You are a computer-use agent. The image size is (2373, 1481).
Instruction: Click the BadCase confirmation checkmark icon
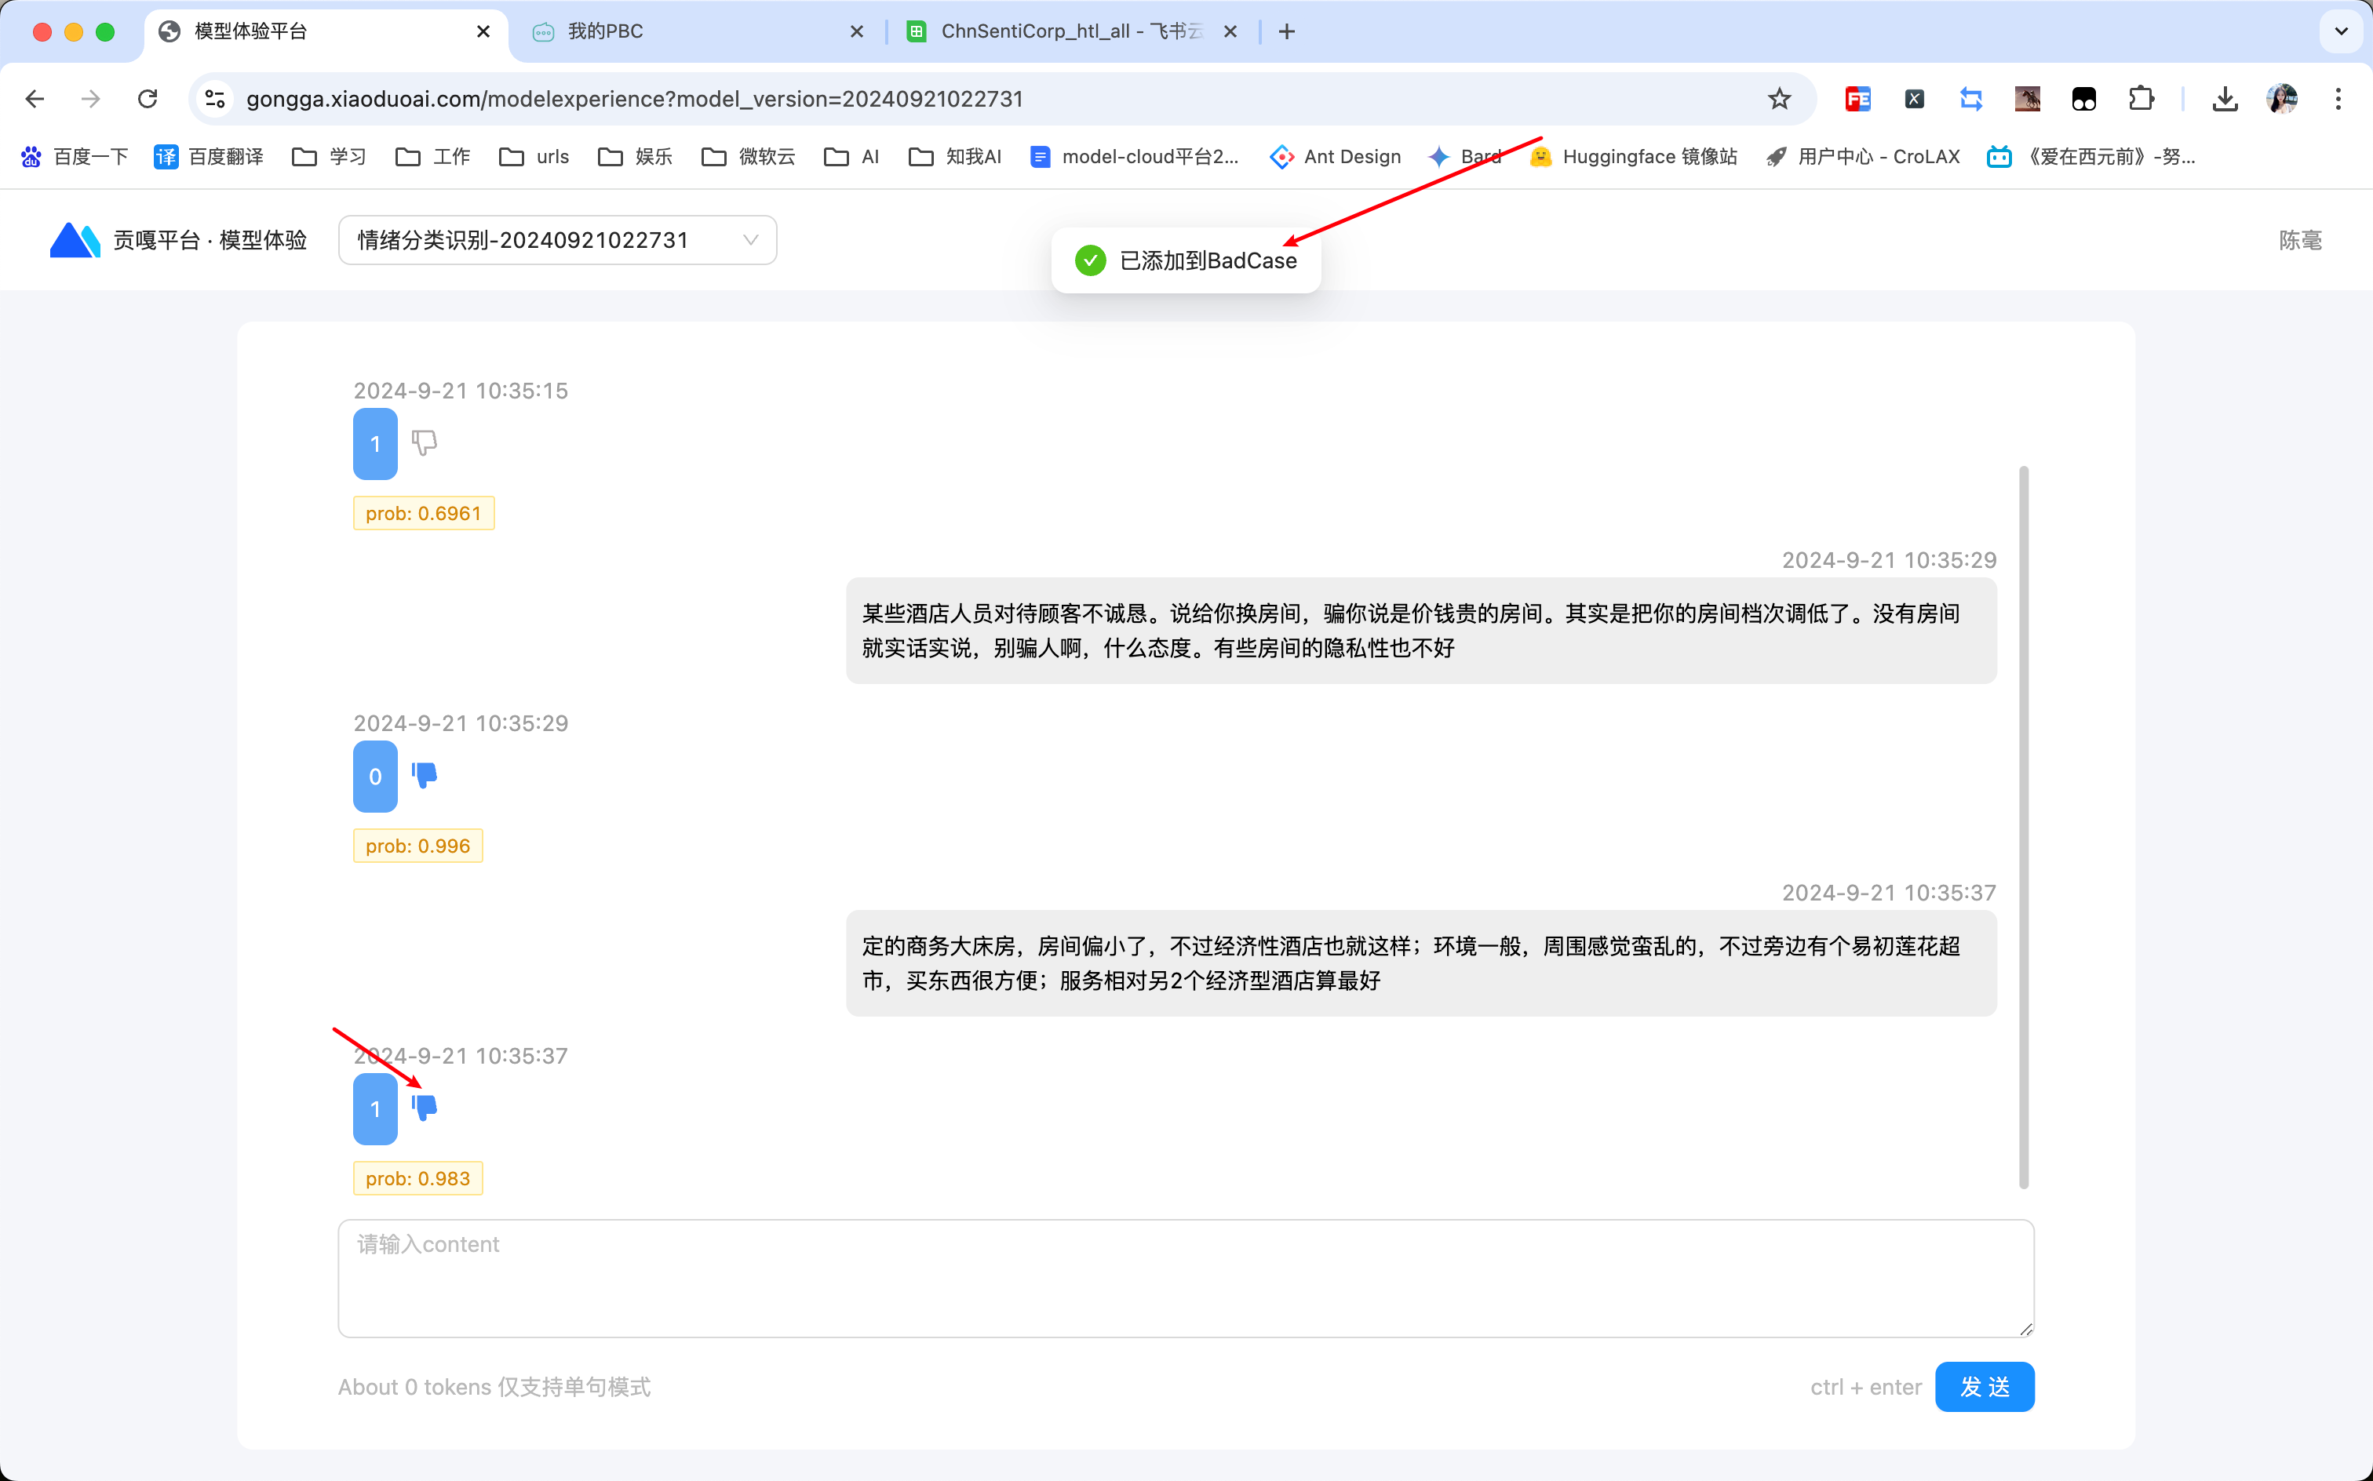click(x=1088, y=260)
